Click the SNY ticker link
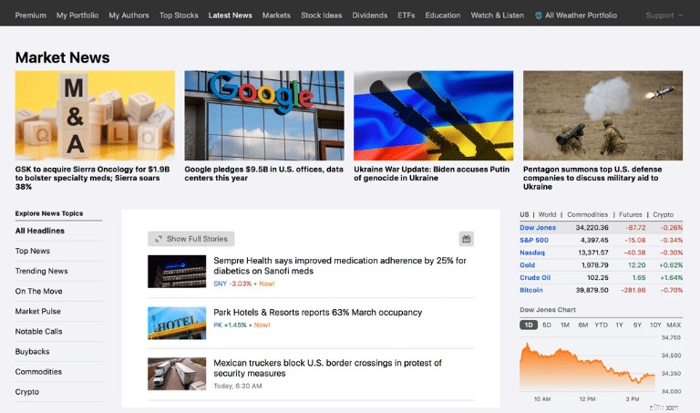 (220, 284)
